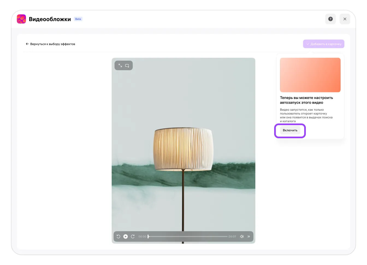
Task: Play the lamp video cover
Action: tap(125, 237)
